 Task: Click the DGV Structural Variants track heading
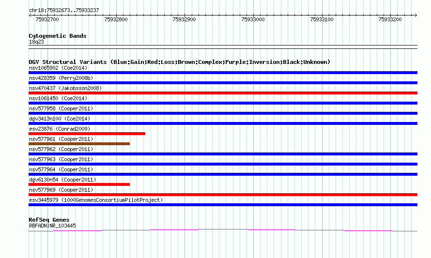point(180,62)
